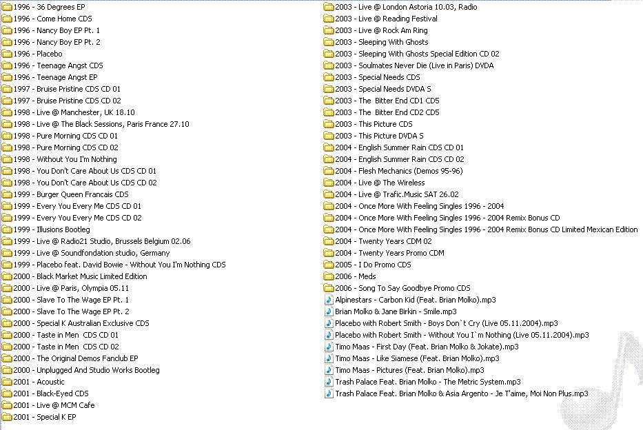This screenshot has width=643, height=430.
Task: Click '1999 - Every You Every Me CDS CD 01'
Action: click(77, 206)
